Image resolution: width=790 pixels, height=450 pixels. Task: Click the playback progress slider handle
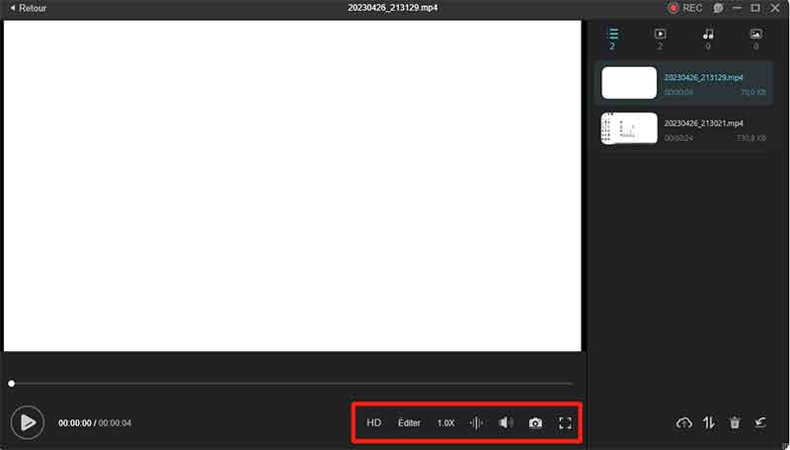(x=12, y=384)
